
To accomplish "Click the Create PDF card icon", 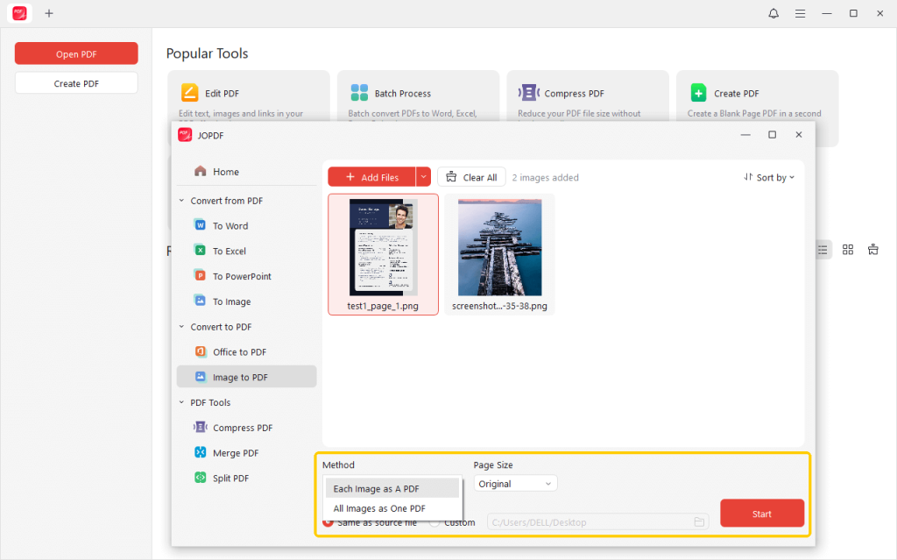I will click(x=698, y=93).
